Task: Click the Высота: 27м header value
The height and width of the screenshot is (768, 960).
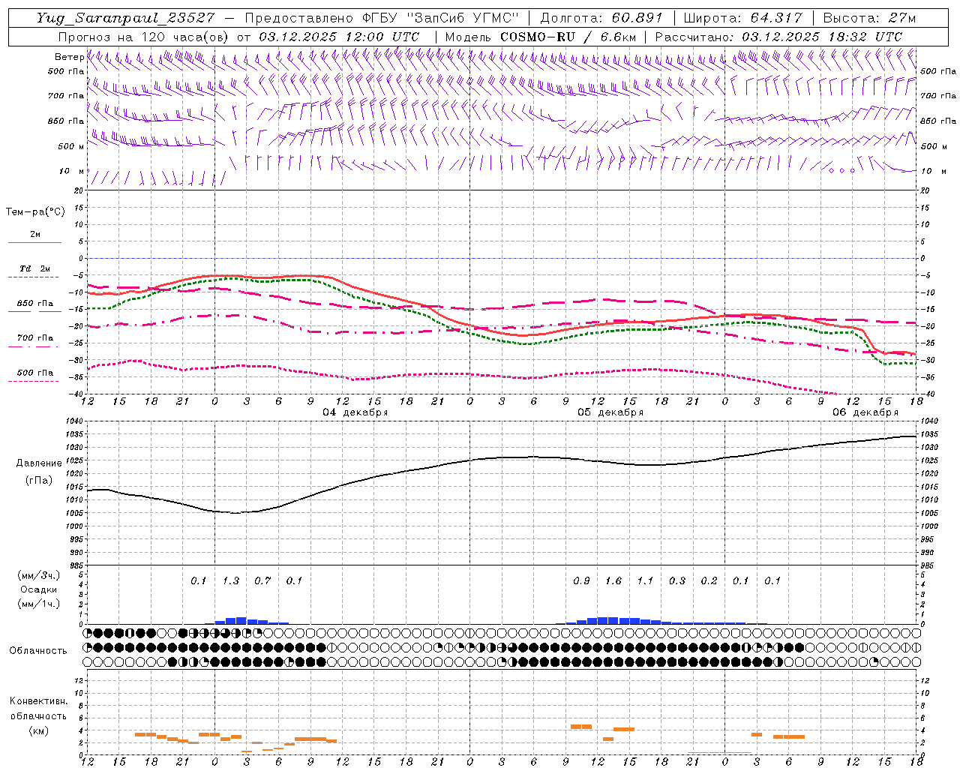Action: click(x=869, y=18)
